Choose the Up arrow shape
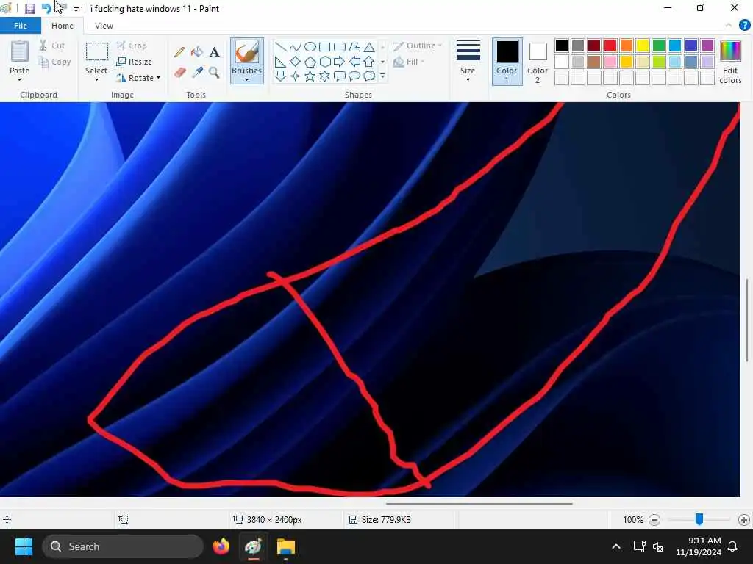The image size is (753, 564). [x=369, y=62]
